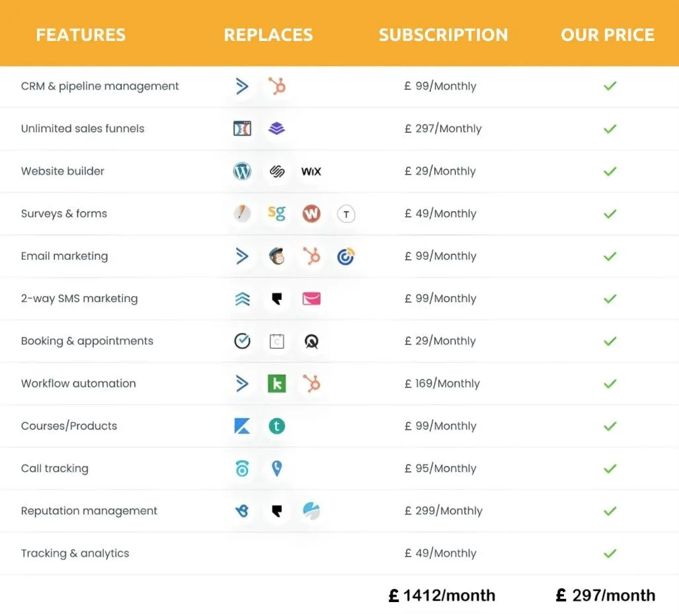Click the Kajabi icon in Courses/Products row

click(242, 426)
